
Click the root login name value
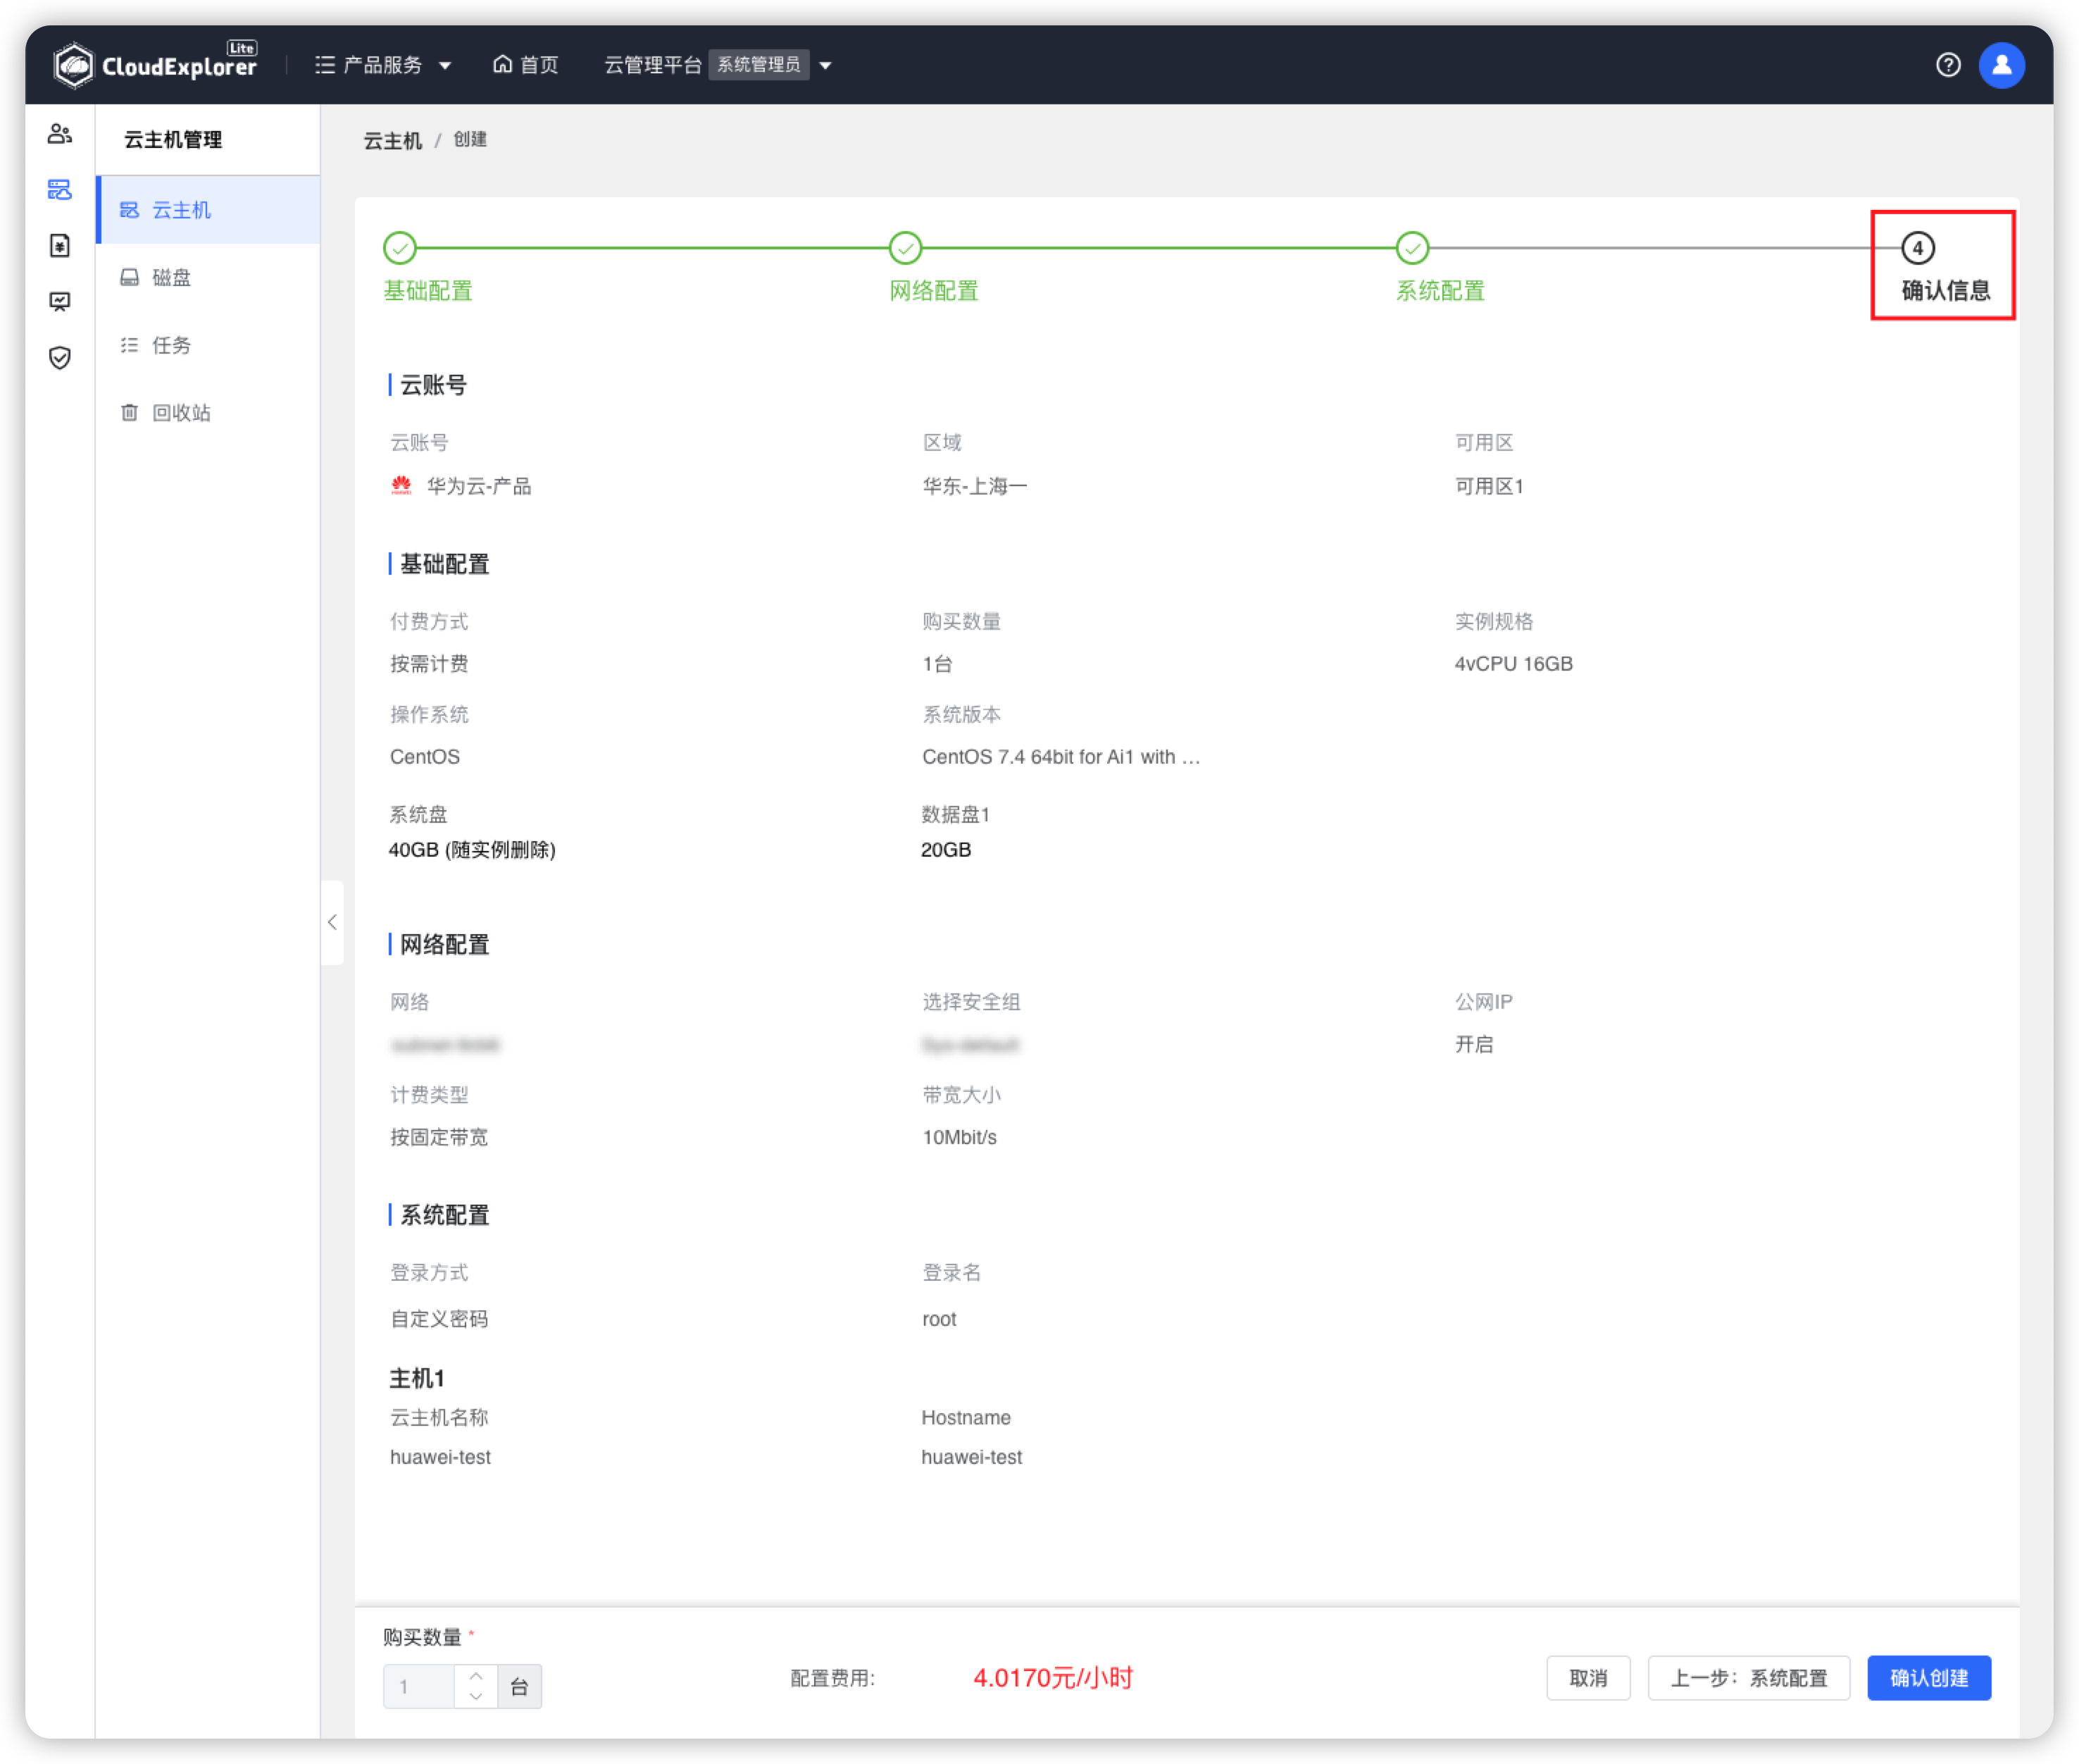click(939, 1319)
